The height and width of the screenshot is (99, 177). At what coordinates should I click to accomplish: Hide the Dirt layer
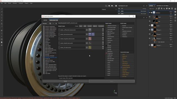pos(150,21)
